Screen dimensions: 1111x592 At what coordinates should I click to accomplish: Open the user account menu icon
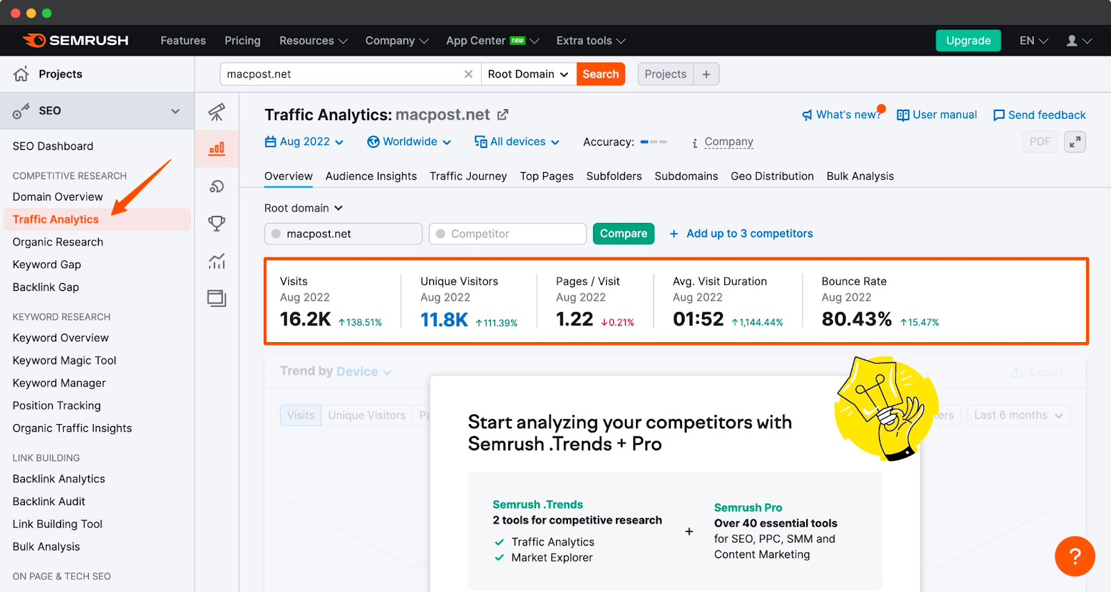[1079, 41]
